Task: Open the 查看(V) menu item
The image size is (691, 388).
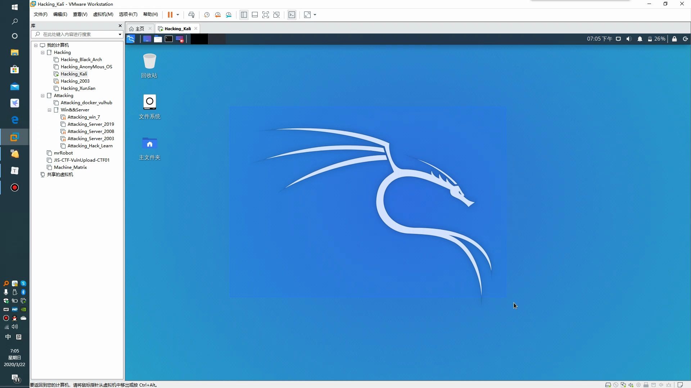Action: (79, 15)
